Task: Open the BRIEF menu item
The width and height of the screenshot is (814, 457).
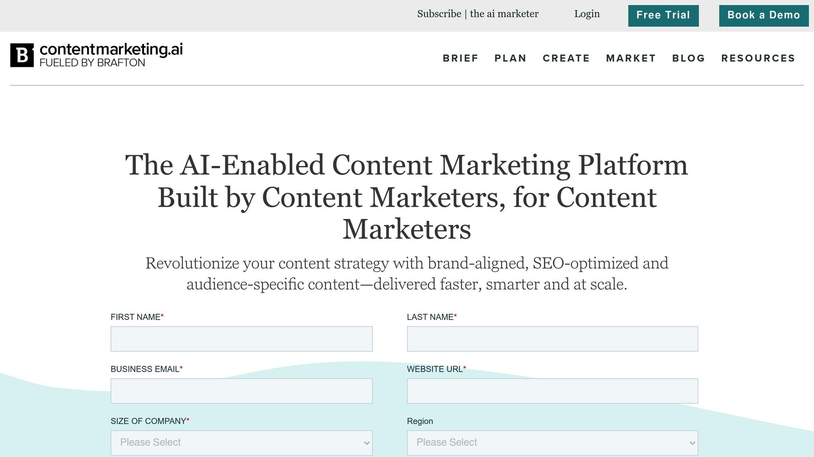Action: click(461, 58)
